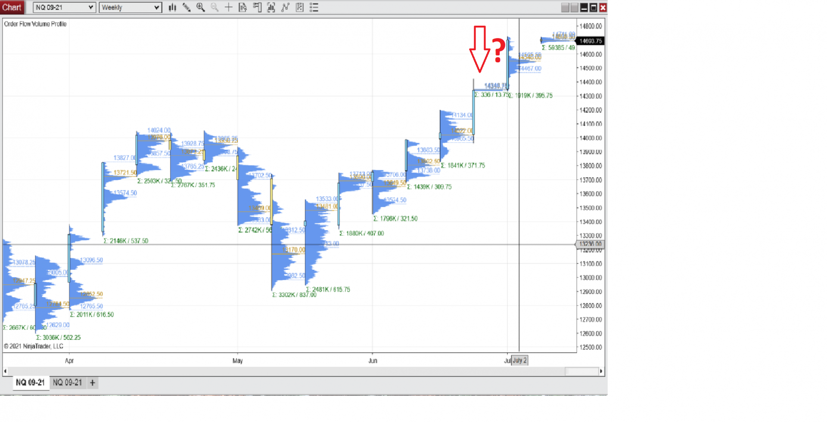
Task: Click the 13533.00 profile level label
Action: click(x=328, y=199)
